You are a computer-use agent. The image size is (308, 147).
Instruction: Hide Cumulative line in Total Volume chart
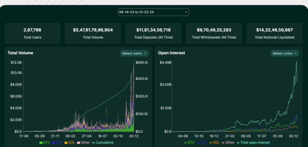coord(103,143)
